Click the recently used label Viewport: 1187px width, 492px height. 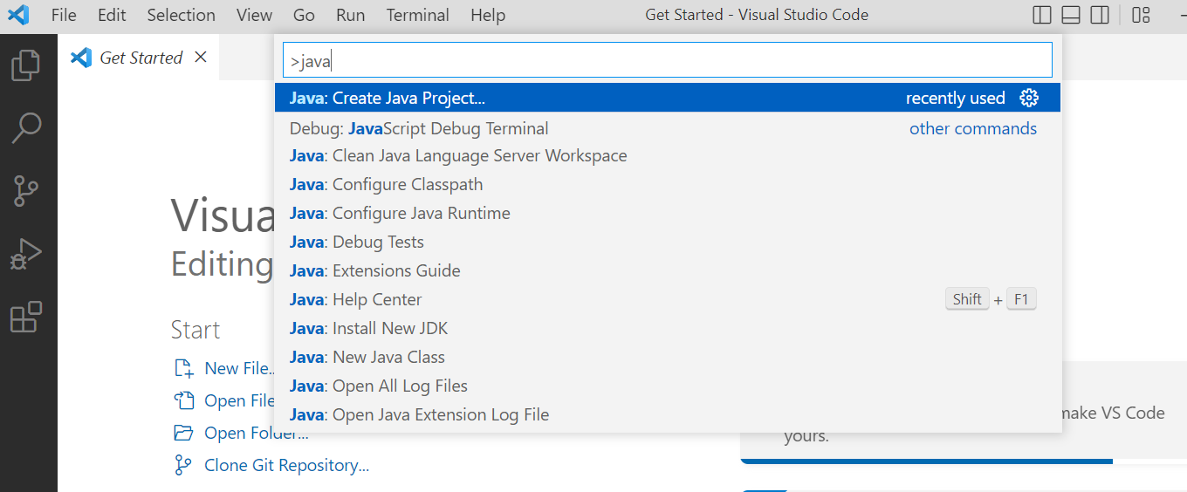pyautogui.click(x=956, y=98)
